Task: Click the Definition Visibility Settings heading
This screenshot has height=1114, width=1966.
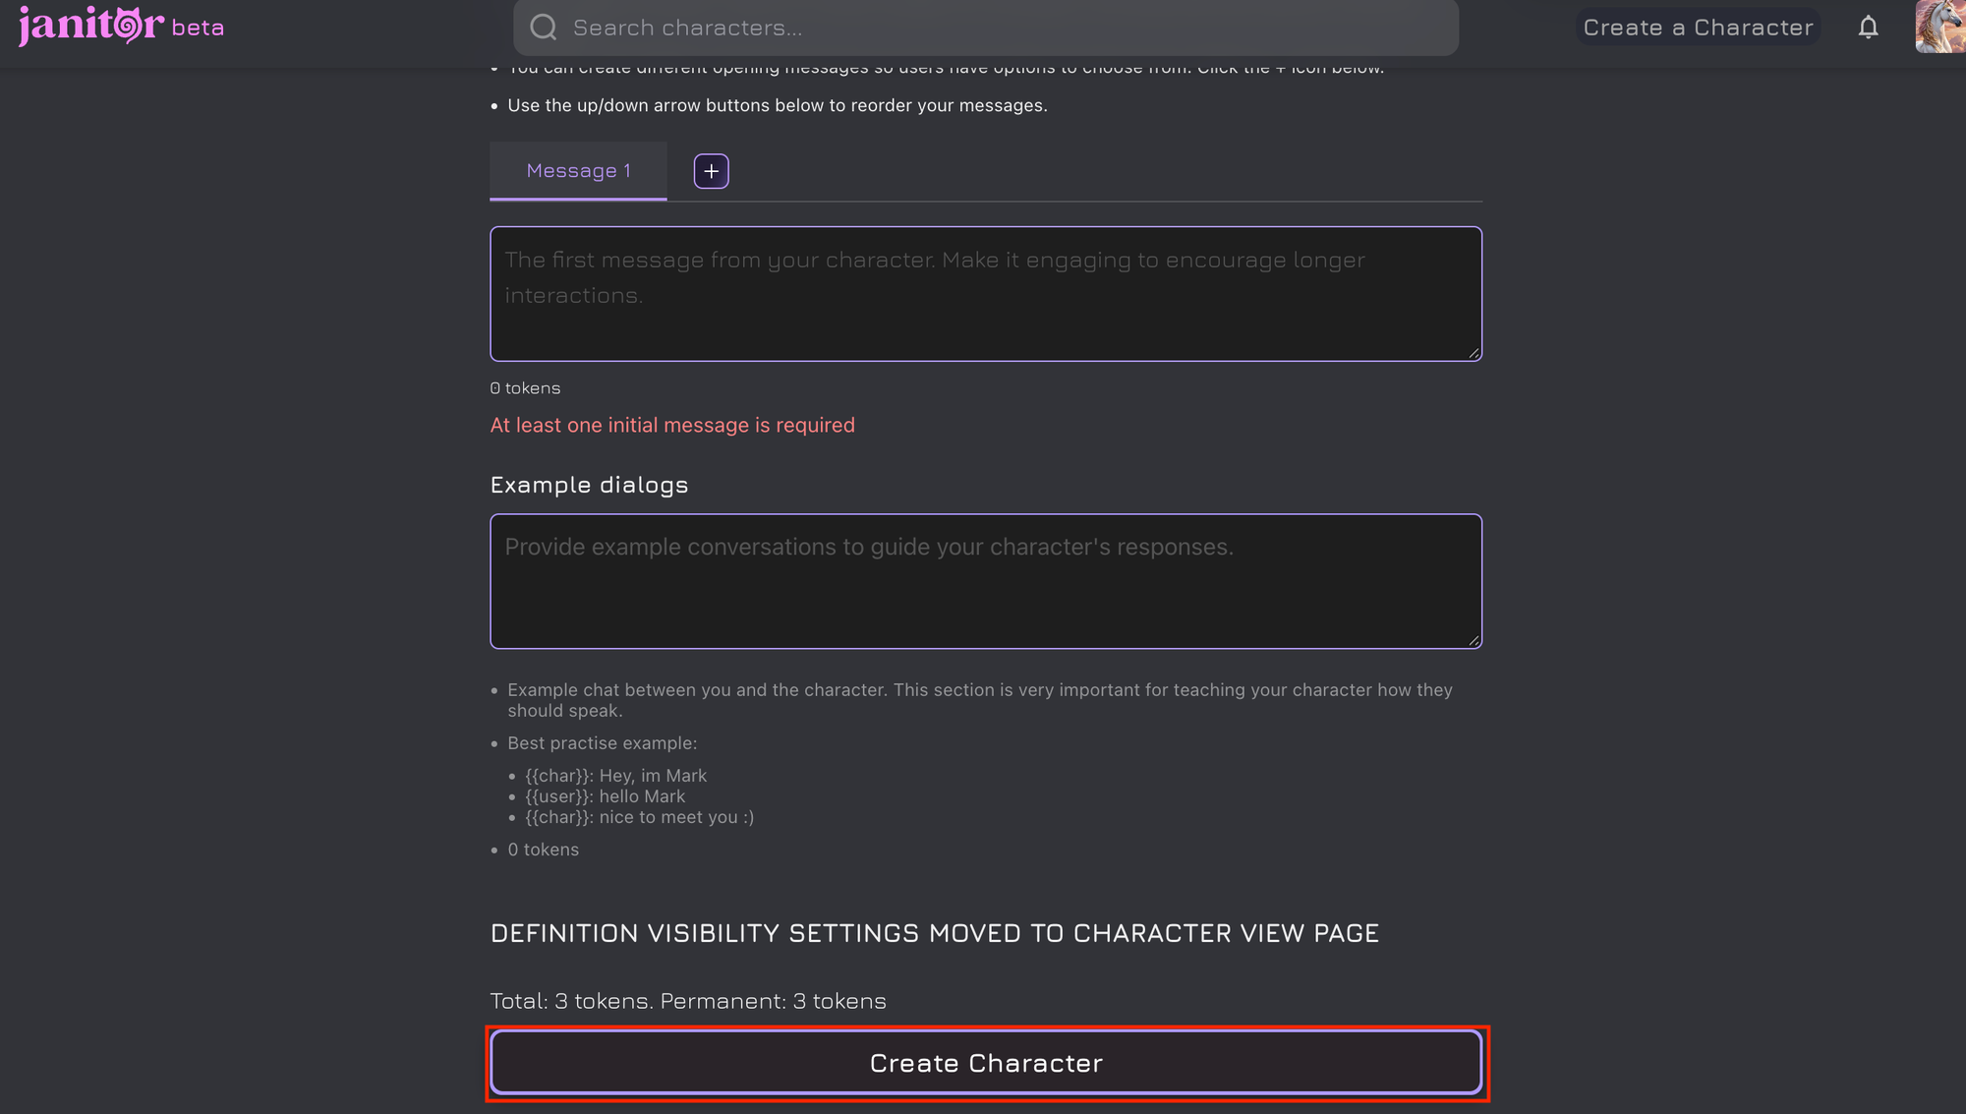Action: (934, 933)
